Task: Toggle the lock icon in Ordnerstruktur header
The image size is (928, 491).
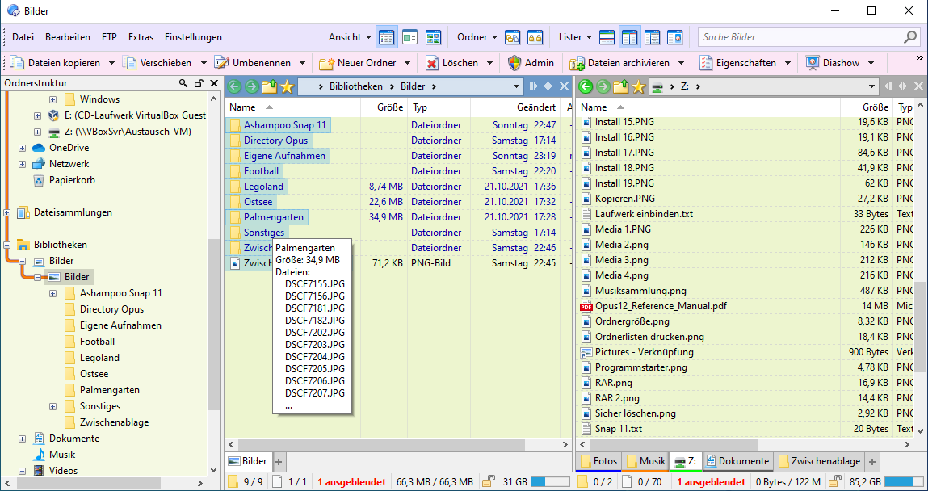Action: 199,83
